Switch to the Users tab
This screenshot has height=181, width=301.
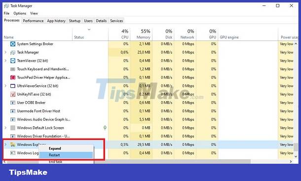88,21
